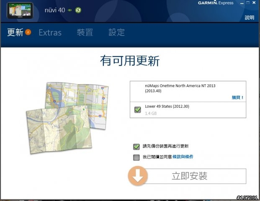Check the 我已閱讀並同意 agreement checkbox

136,157
